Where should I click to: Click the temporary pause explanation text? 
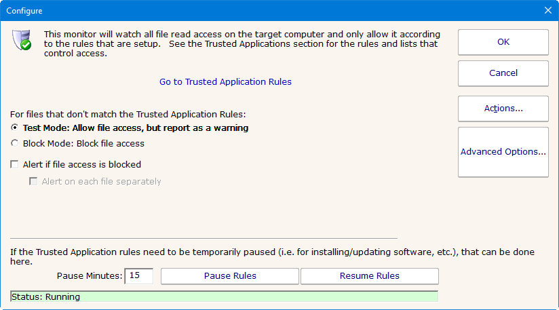click(x=271, y=256)
